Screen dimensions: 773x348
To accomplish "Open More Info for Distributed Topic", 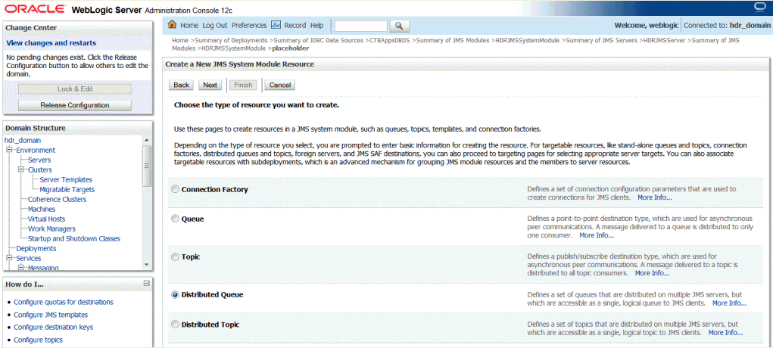I will [x=725, y=333].
